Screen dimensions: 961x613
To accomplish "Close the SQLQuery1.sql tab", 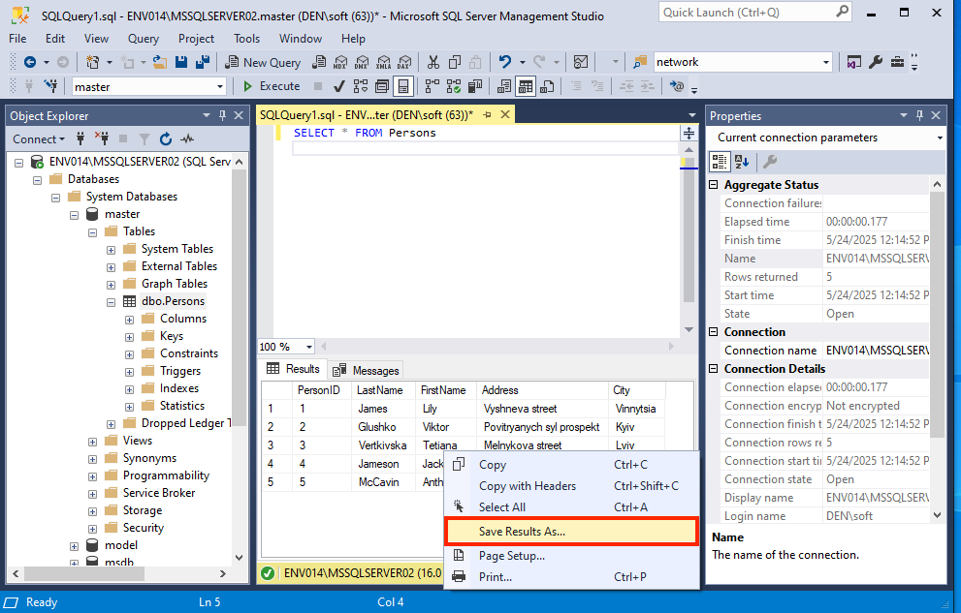I will tap(505, 114).
